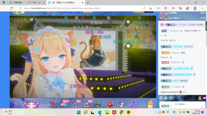
Task: Toggle the 中 input language indicator
Action: pos(168,112)
